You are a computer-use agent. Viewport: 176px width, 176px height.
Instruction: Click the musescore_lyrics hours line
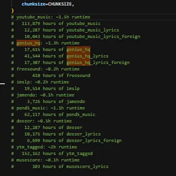pos(60,166)
